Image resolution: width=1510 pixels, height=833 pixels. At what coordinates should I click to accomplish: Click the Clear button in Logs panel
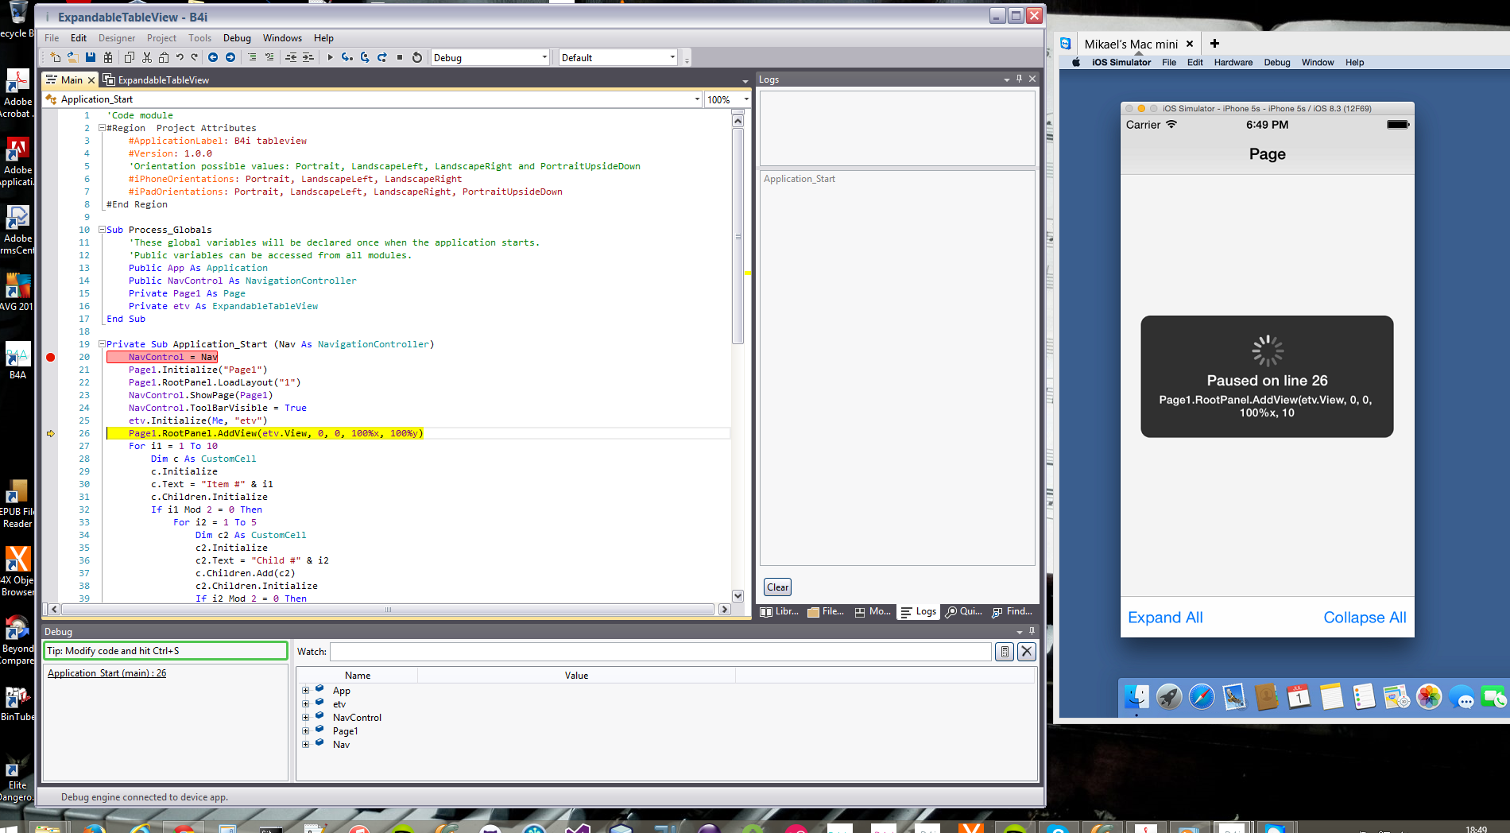pyautogui.click(x=777, y=587)
